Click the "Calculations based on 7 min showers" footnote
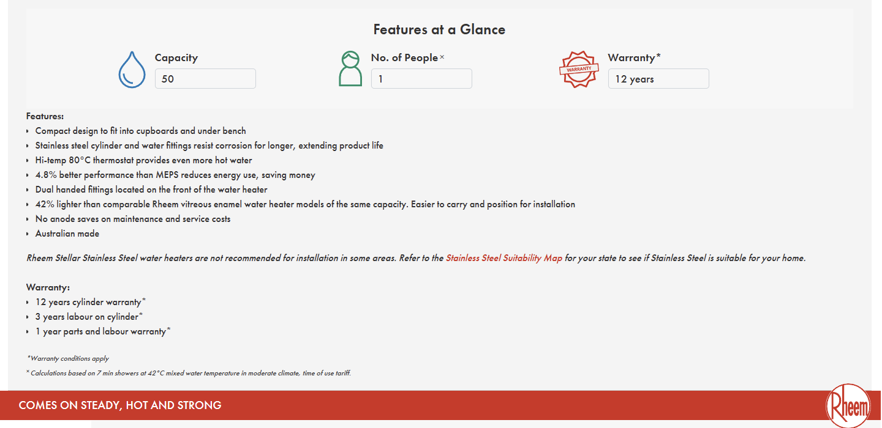882x428 pixels. click(189, 373)
